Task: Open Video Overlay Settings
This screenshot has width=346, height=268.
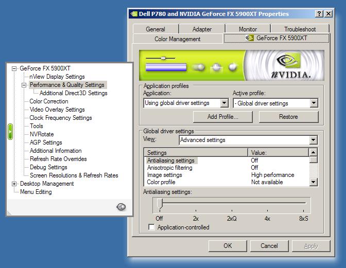Action: click(x=57, y=110)
